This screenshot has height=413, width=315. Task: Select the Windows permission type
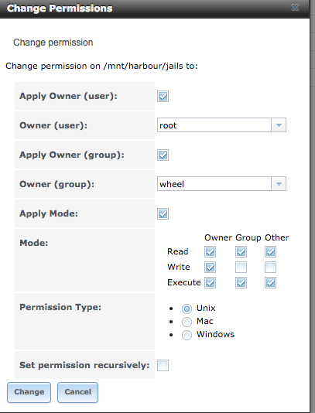187,335
